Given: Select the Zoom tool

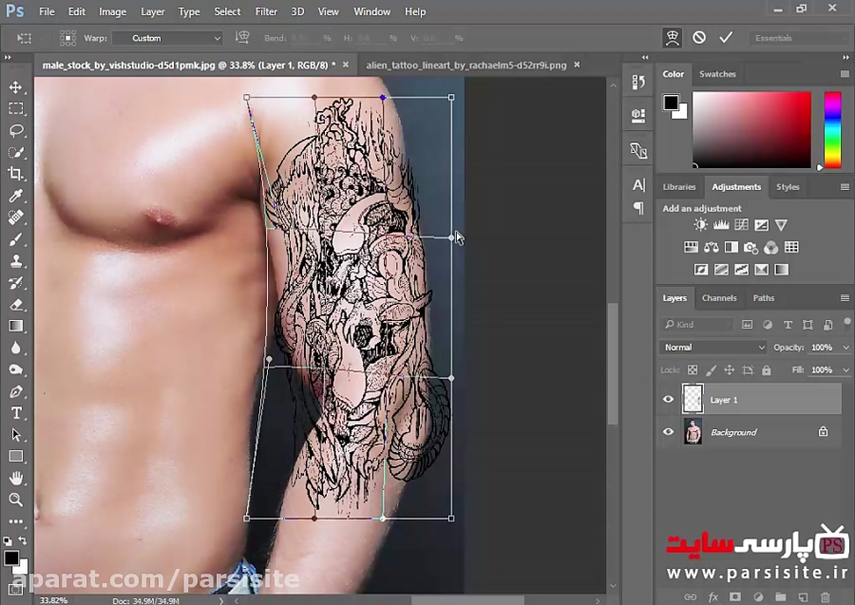Looking at the screenshot, I should tap(16, 500).
